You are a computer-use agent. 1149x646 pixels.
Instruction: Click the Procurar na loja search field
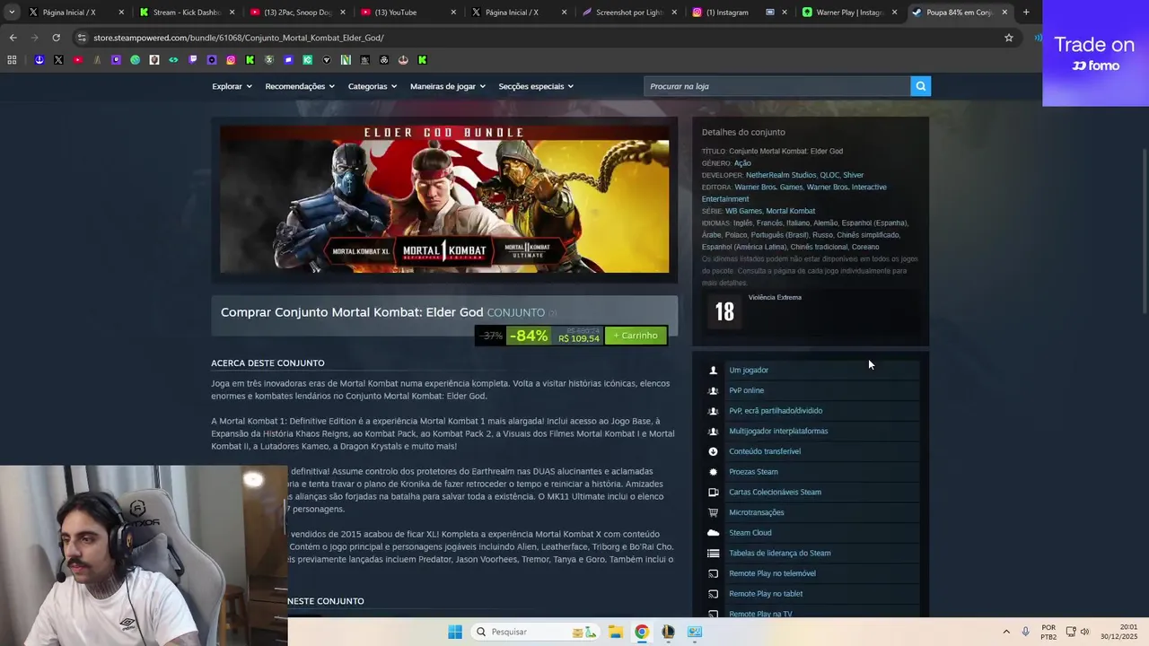coord(776,86)
